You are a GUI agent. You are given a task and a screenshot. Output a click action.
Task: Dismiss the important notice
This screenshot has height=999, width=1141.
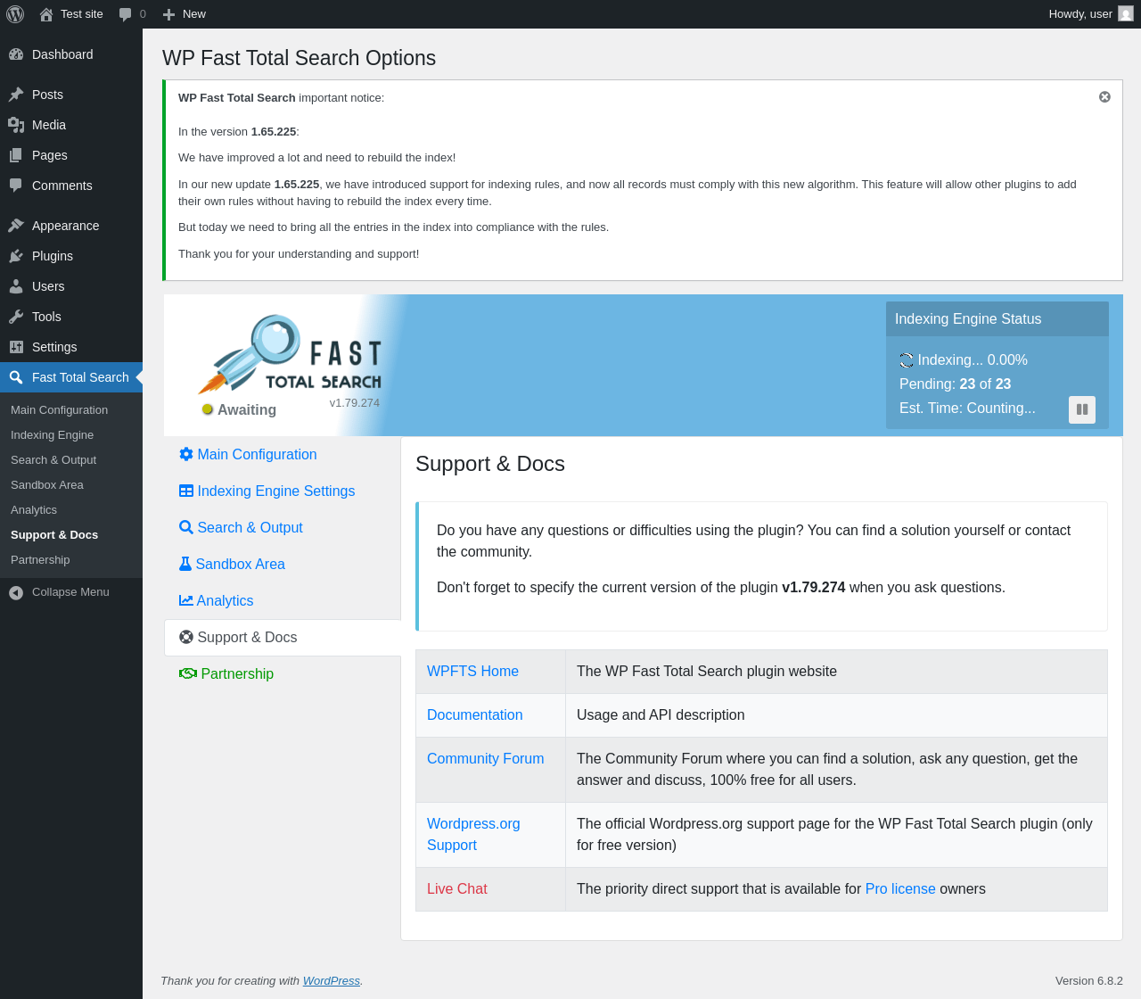click(1104, 97)
